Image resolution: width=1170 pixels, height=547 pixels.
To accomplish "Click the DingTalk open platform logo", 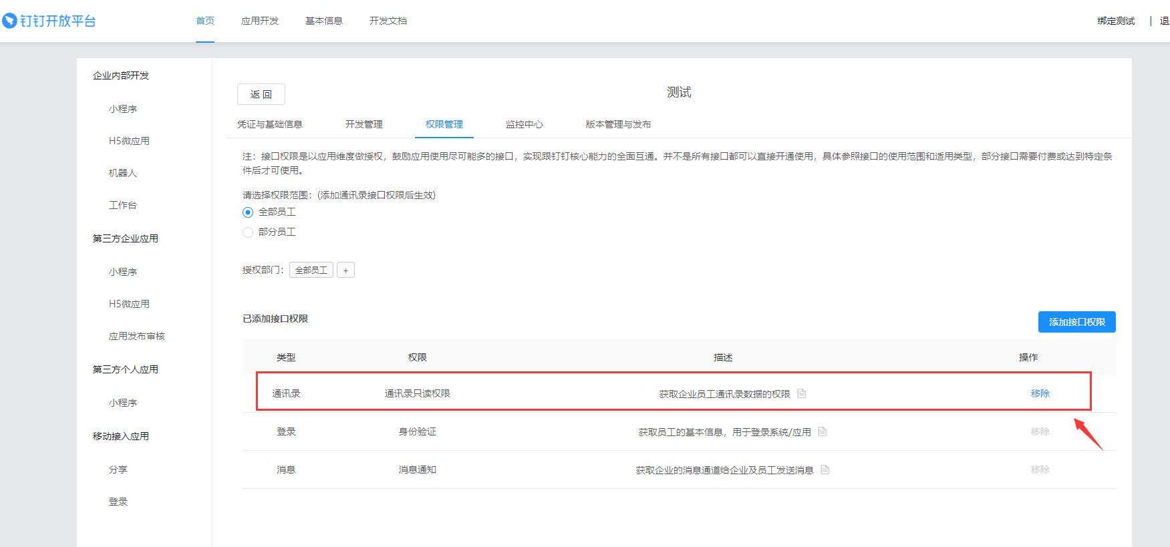I will click(49, 21).
